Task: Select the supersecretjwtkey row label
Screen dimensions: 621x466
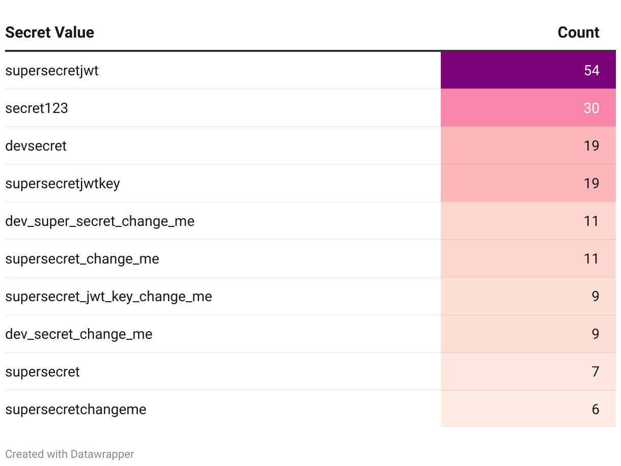Action: pos(63,184)
